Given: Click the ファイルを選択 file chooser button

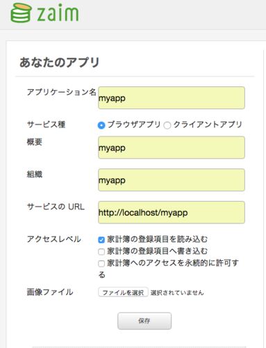Looking at the screenshot, I should click(123, 292).
